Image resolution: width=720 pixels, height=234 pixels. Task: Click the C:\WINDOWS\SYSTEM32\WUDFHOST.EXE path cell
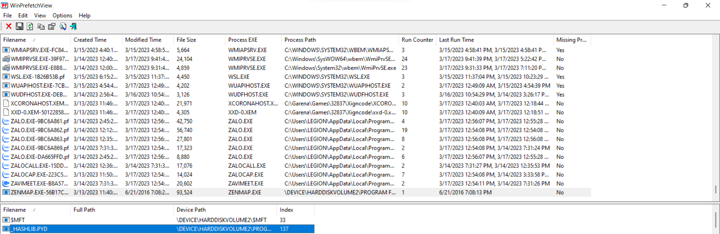tap(337, 95)
